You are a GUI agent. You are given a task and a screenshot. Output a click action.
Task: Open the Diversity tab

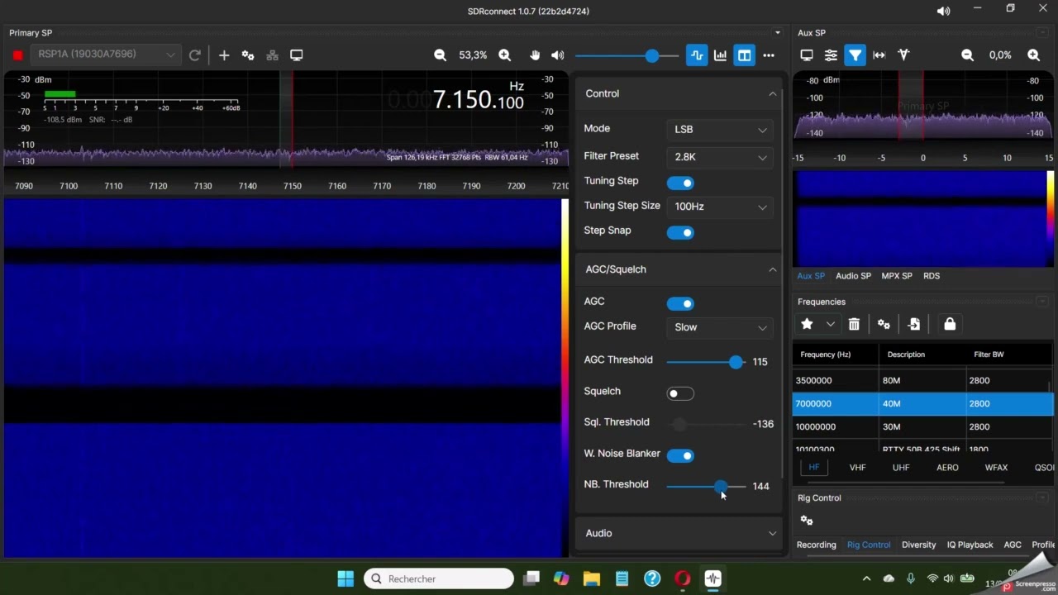(x=919, y=545)
